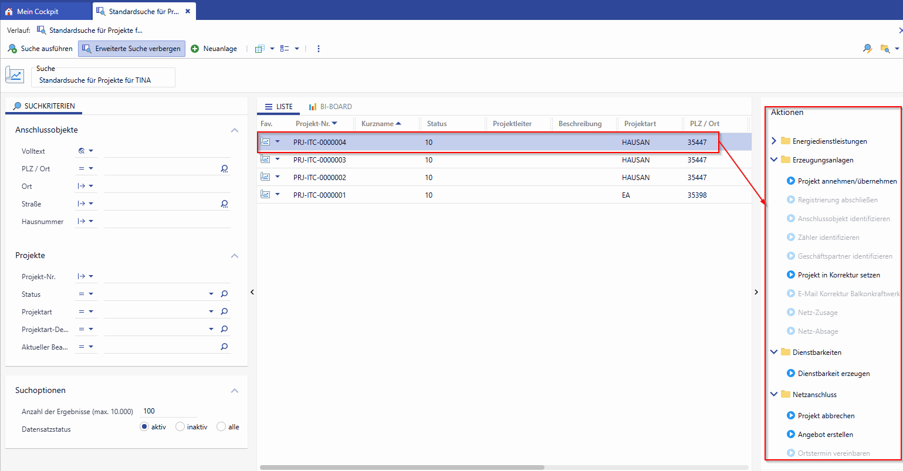Select the aktiv Datensatzstatus option

click(144, 427)
